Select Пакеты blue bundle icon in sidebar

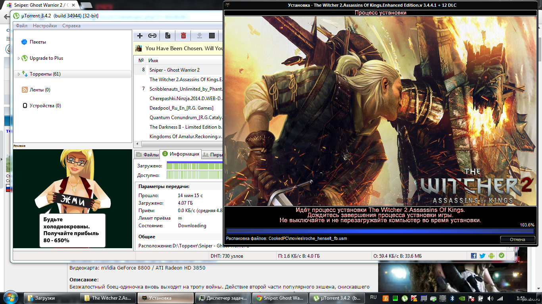pos(24,42)
